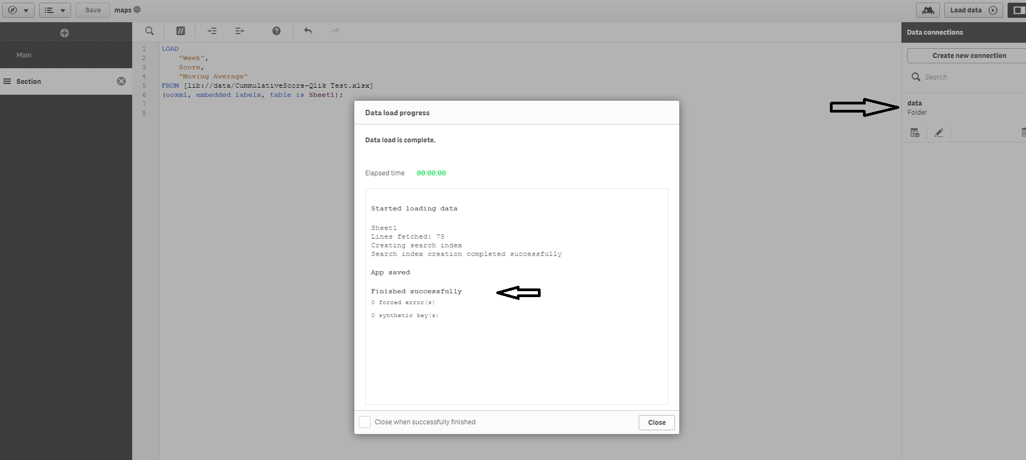Click 'Lines fetched: 75' in the log
Screen dimensions: 1026x460
click(x=407, y=236)
